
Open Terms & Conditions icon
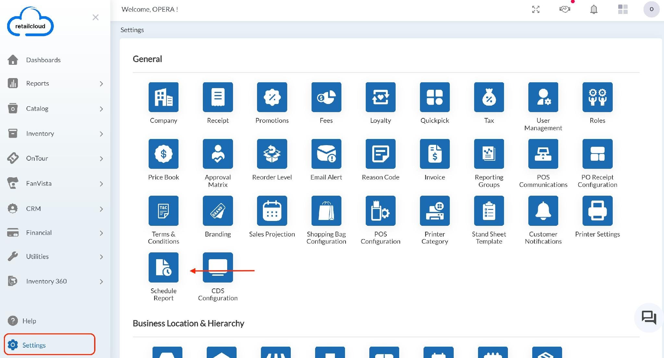click(x=164, y=211)
